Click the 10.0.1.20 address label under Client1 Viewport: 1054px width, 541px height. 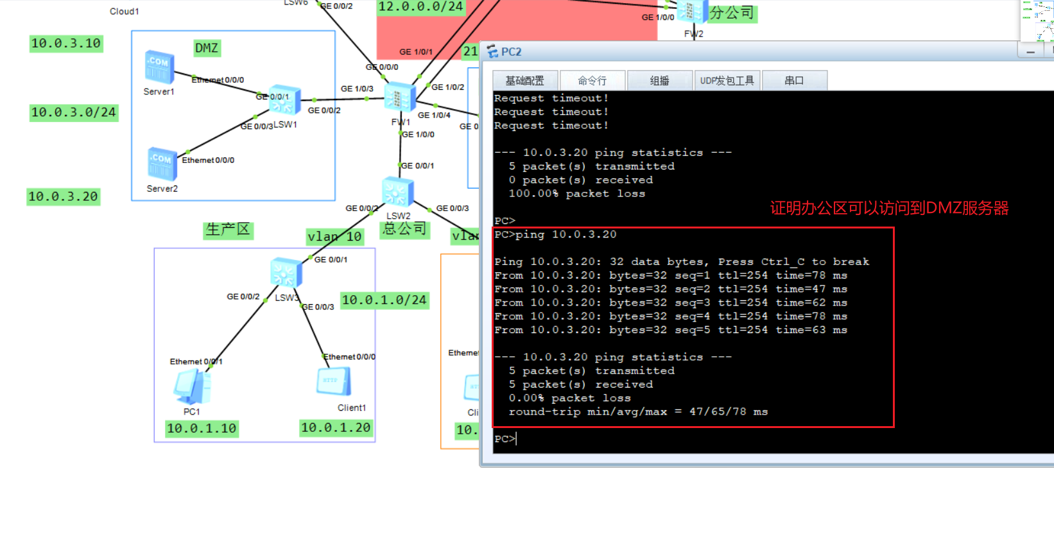(336, 427)
